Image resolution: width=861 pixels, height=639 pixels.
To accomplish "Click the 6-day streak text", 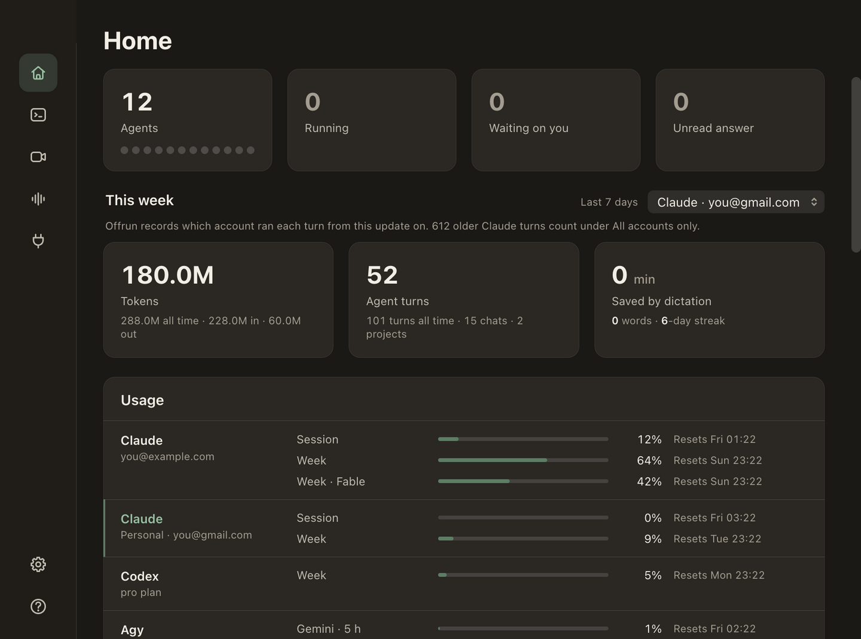I will coord(693,321).
